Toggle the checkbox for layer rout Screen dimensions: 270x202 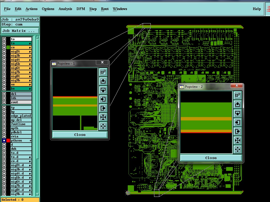coord(4,102)
